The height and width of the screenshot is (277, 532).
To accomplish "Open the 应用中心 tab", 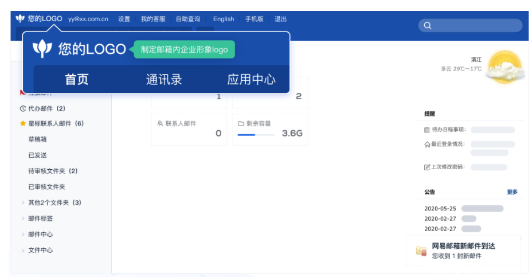I will pyautogui.click(x=251, y=80).
